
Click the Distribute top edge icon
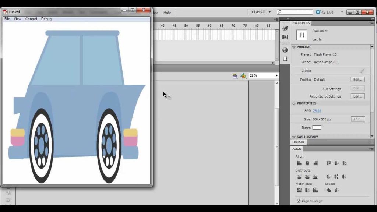[299, 177]
